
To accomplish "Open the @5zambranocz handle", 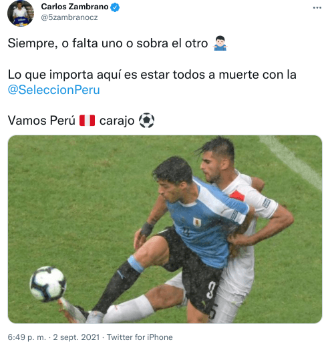I will (69, 17).
